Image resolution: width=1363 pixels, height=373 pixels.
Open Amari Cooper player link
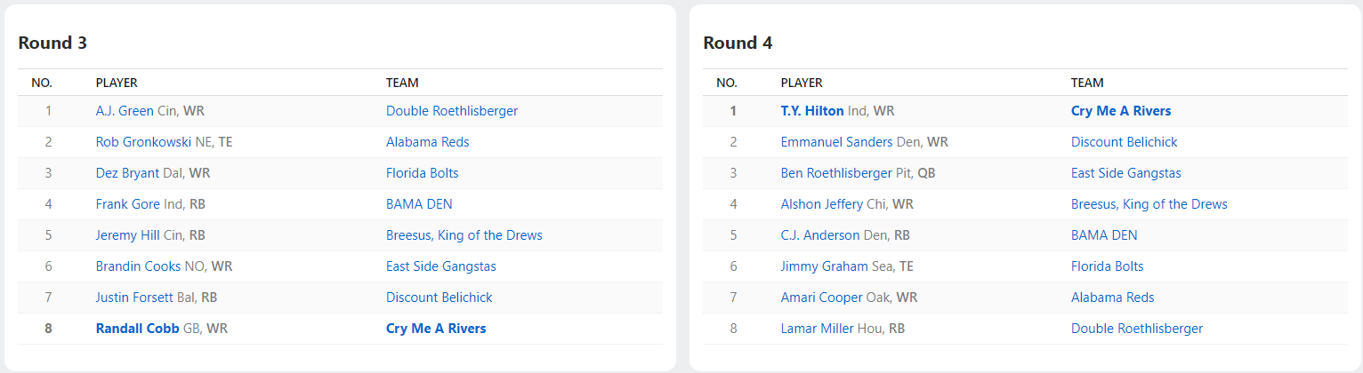(821, 298)
